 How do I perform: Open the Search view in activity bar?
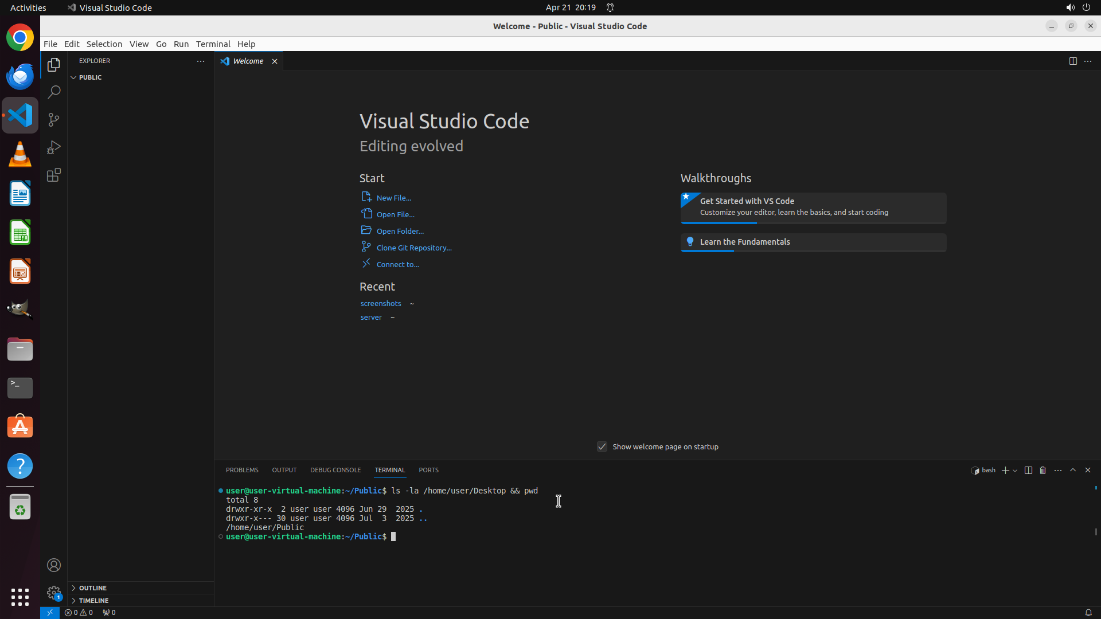click(54, 92)
